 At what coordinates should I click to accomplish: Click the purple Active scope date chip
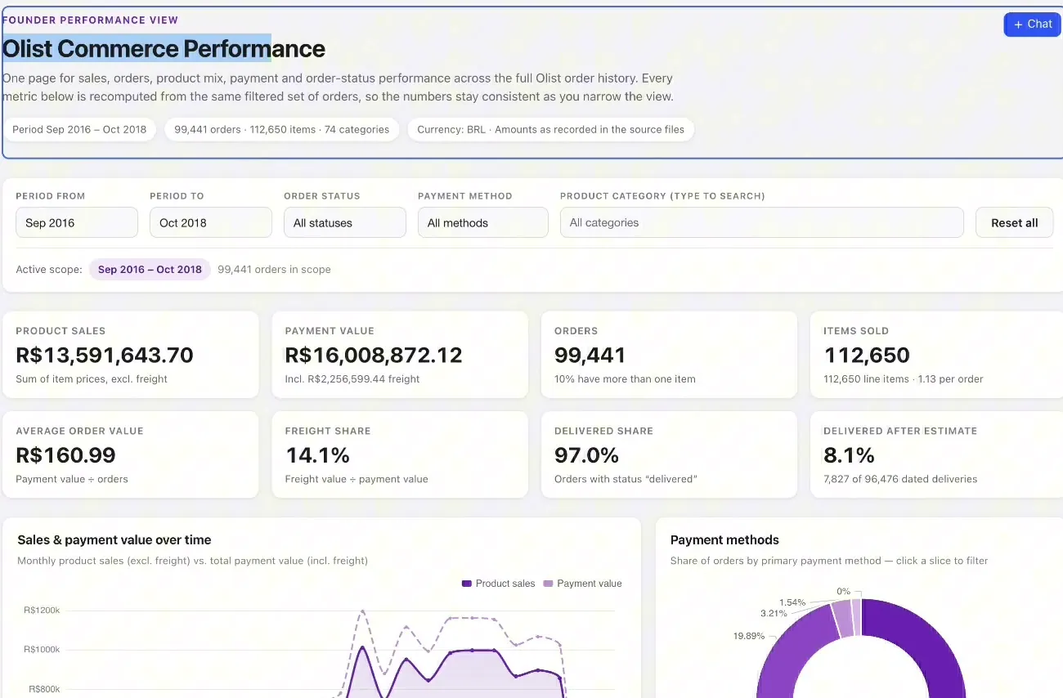(150, 270)
